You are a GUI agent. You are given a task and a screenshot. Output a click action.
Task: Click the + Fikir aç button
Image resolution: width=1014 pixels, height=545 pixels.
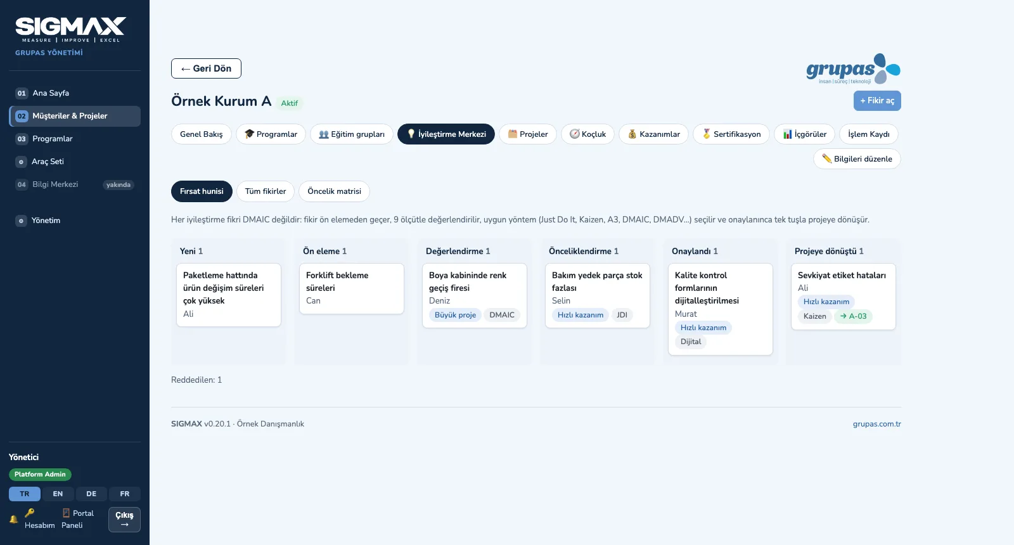[877, 101]
